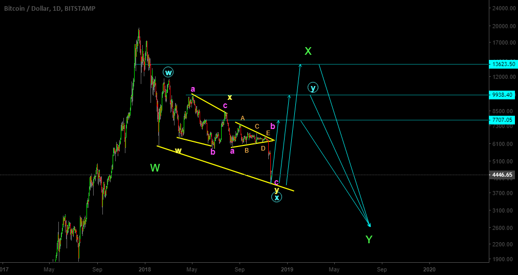Select the current price label 4446.65

tap(502, 175)
